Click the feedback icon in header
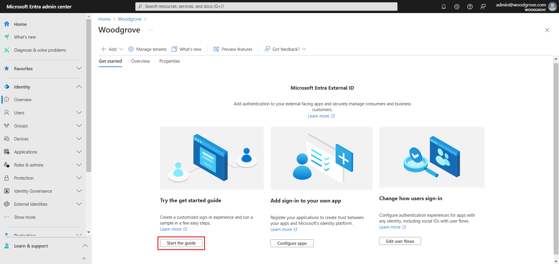This screenshot has height=264, width=559. click(x=483, y=7)
